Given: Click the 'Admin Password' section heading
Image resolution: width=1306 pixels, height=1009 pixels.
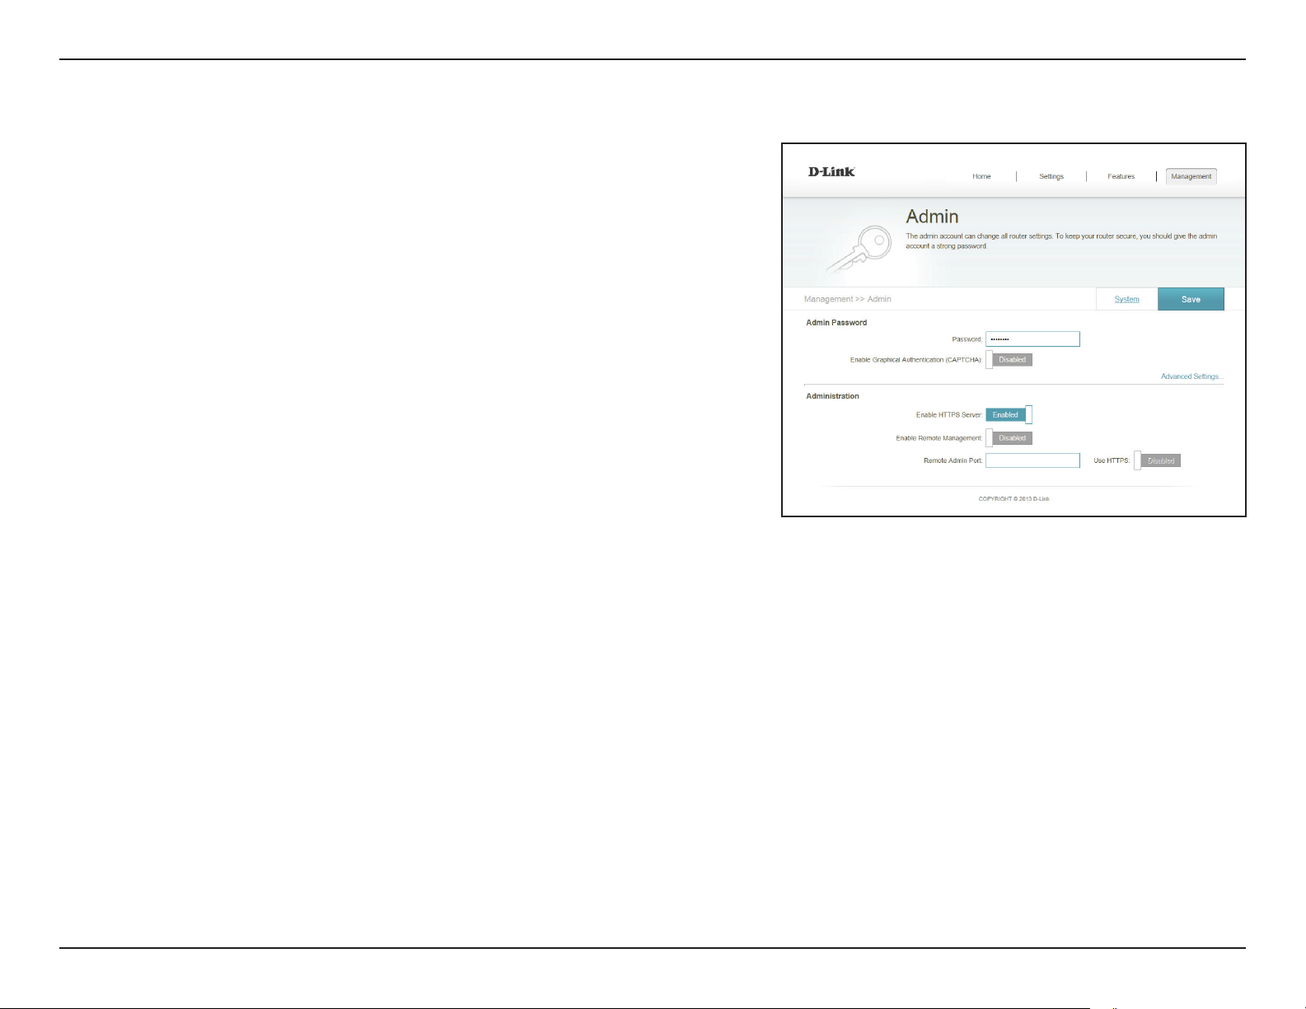Looking at the screenshot, I should [836, 323].
